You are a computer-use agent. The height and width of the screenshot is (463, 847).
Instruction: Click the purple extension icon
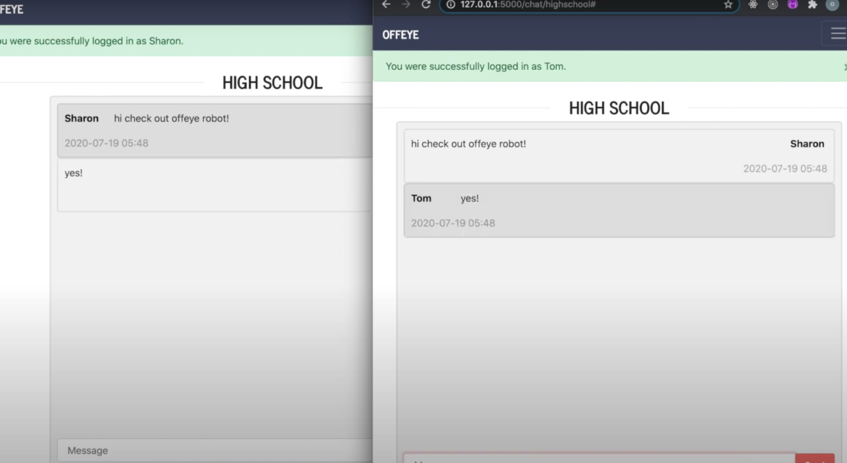[x=793, y=4]
